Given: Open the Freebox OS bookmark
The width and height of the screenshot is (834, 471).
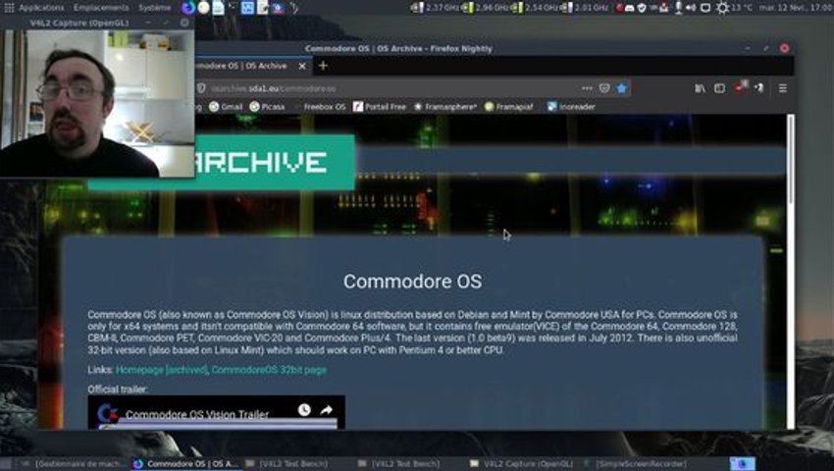Looking at the screenshot, I should coord(320,107).
